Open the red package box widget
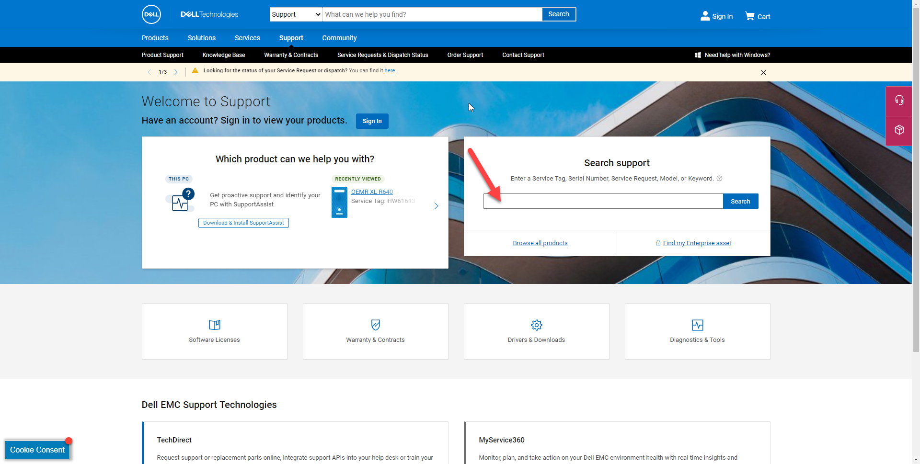Viewport: 920px width, 464px height. (x=899, y=130)
